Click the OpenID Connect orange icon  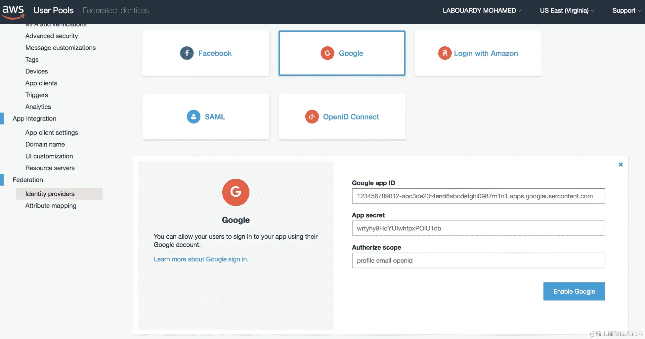coord(312,117)
